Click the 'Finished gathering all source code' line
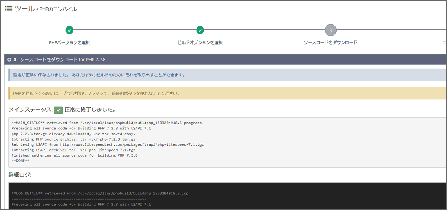Screen dimensions: 447x210 pyautogui.click(x=75, y=155)
